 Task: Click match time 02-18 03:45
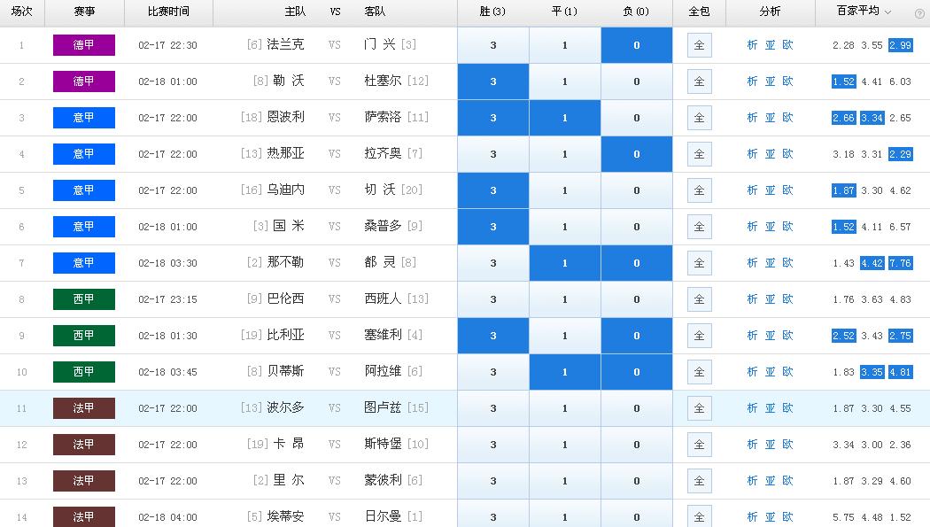(168, 372)
